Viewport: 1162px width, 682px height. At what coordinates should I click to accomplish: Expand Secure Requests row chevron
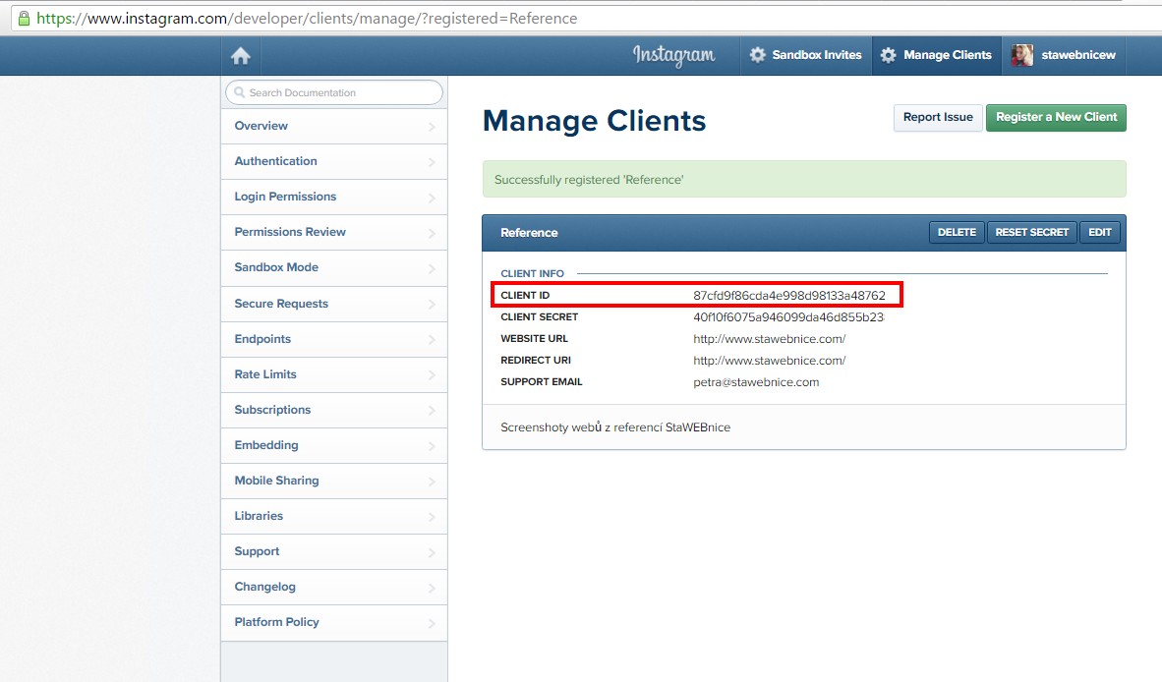pos(432,305)
